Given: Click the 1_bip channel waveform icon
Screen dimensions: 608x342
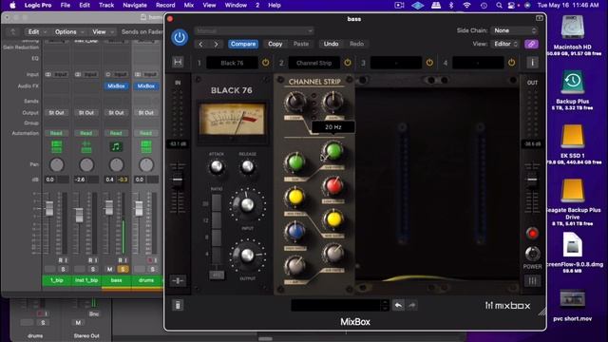Looking at the screenshot, I should (x=56, y=146).
